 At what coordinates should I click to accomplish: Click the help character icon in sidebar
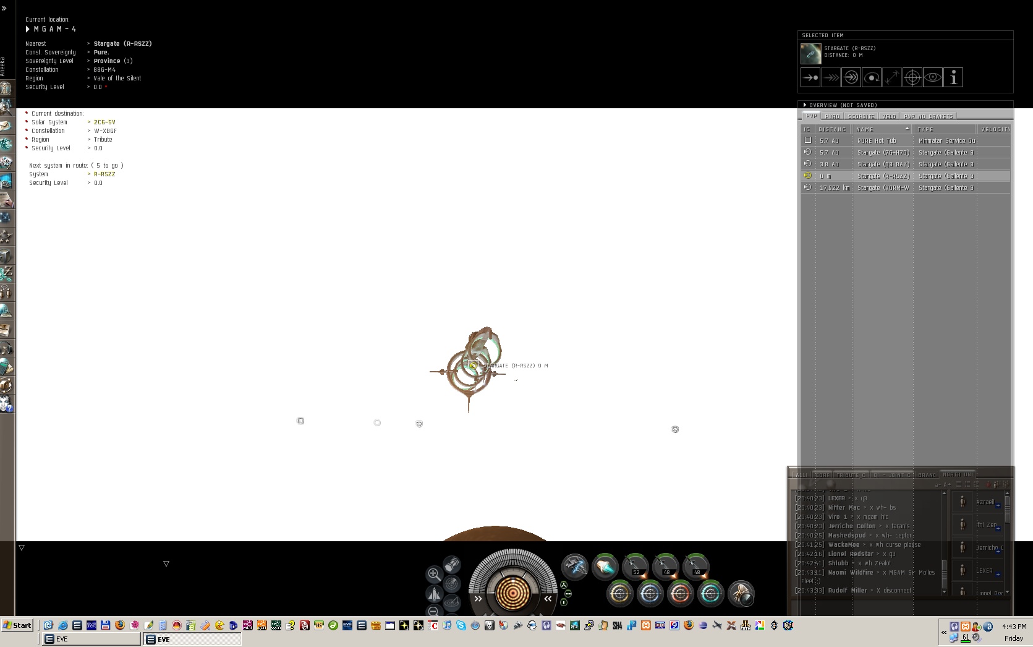[6, 404]
